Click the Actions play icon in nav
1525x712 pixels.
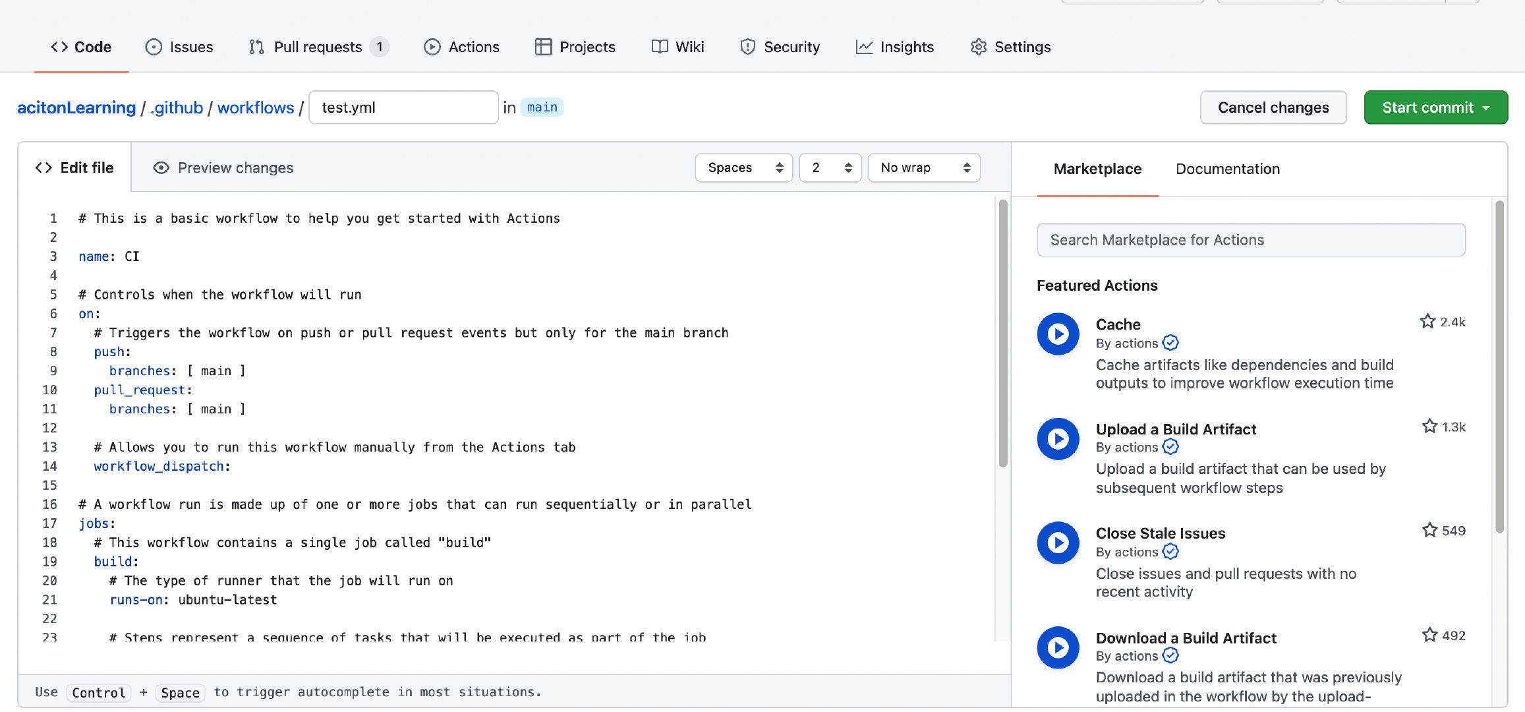click(x=432, y=47)
